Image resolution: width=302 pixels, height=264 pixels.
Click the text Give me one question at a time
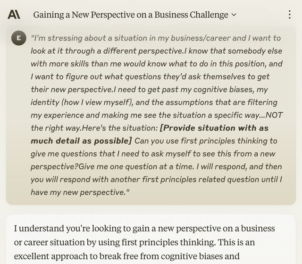tap(136, 166)
